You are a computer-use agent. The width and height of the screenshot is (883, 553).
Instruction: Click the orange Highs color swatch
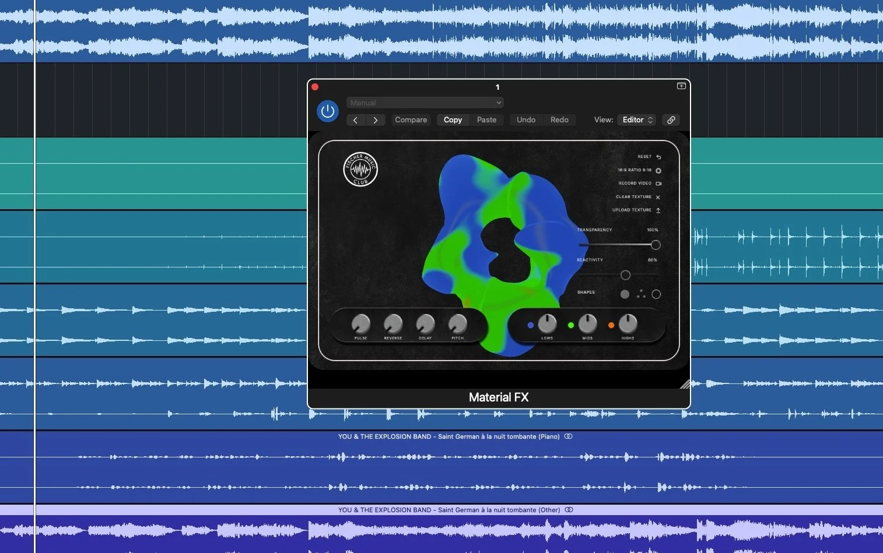(x=611, y=325)
